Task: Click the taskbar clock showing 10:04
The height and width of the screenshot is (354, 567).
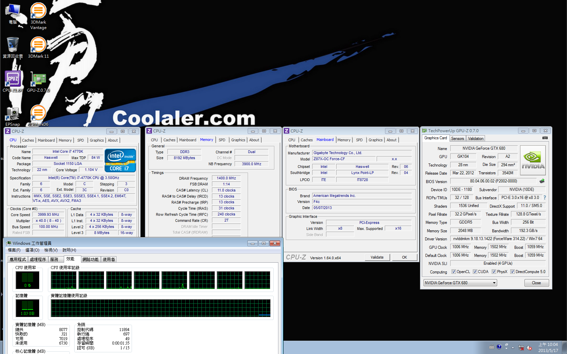Action: click(x=548, y=348)
